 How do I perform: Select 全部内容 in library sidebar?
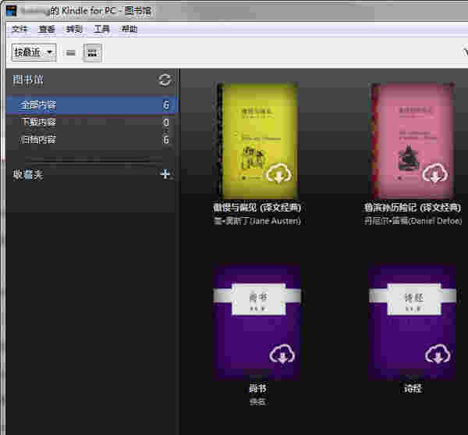point(39,105)
